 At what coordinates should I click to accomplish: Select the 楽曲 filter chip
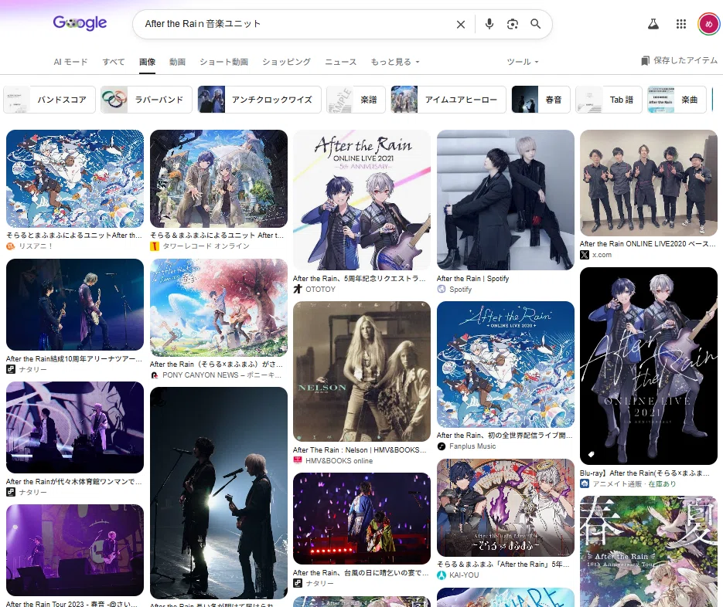677,100
